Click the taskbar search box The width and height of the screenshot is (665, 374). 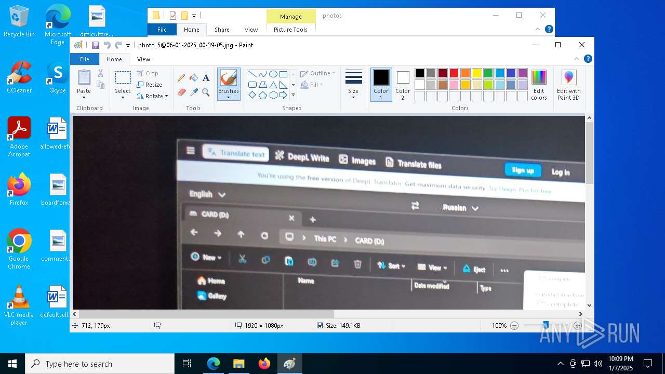click(x=100, y=364)
